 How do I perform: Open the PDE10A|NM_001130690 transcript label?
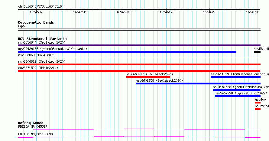coord(35,134)
